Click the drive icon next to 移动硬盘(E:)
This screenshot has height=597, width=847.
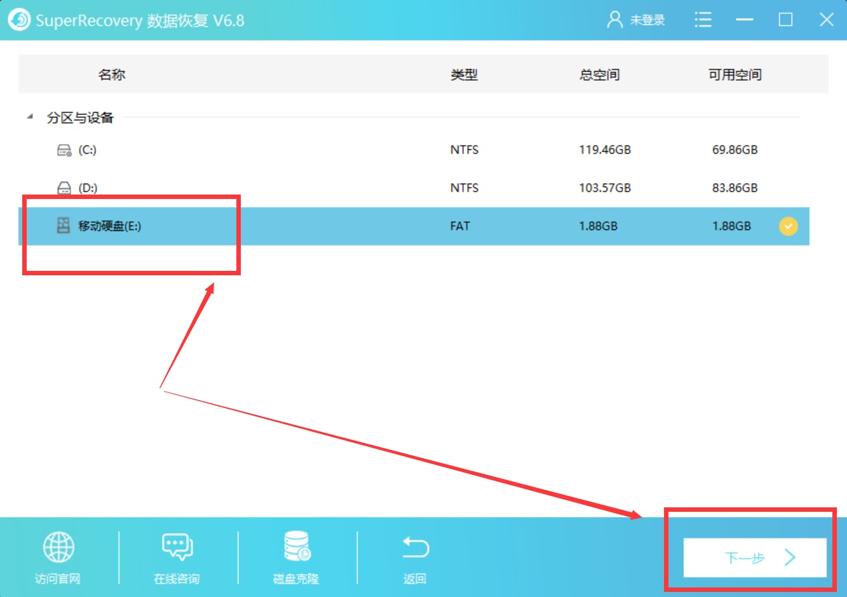click(63, 226)
